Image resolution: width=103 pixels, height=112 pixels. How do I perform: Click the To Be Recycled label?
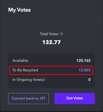[x=25, y=70]
